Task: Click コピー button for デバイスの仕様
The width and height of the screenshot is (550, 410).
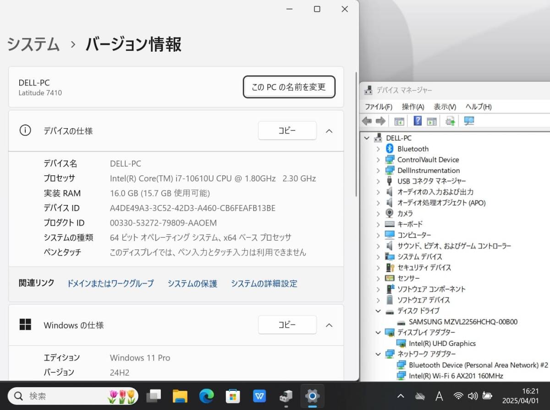Action: point(287,130)
